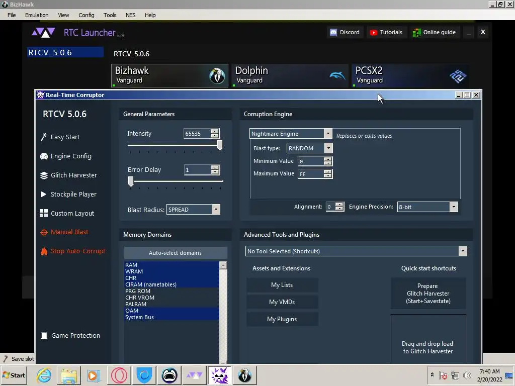Viewport: 515px width, 386px height.
Task: Open the Help menu
Action: tap(150, 15)
